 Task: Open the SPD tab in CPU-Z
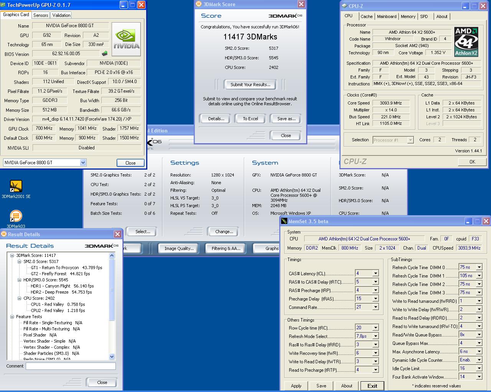tap(424, 16)
